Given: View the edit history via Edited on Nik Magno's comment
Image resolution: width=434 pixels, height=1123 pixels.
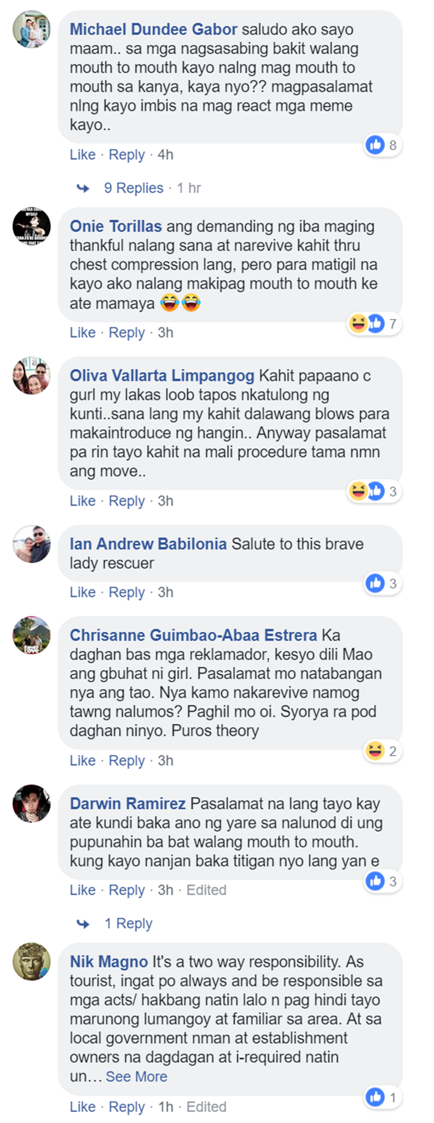Looking at the screenshot, I should click(x=206, y=1107).
